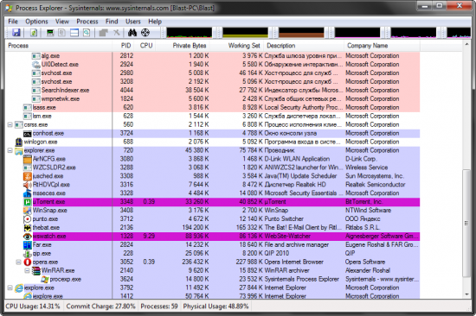Click the yellow commit history mini graph
This screenshot has height=316, width=476.
click(245, 33)
